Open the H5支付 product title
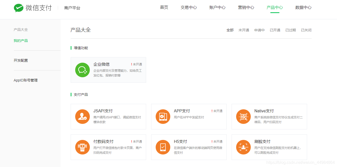 coord(180,141)
